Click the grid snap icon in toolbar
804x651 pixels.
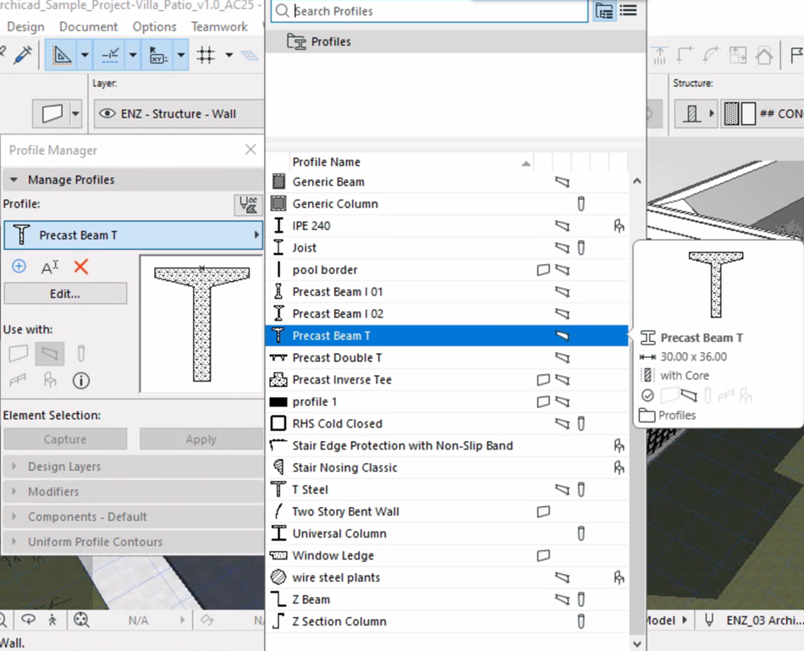[x=206, y=56]
